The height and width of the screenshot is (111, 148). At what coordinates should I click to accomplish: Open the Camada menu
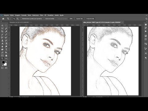(24, 15)
